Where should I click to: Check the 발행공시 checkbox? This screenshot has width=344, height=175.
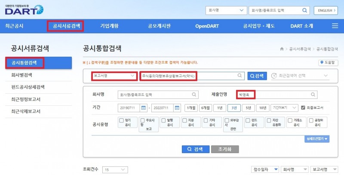coord(163,120)
